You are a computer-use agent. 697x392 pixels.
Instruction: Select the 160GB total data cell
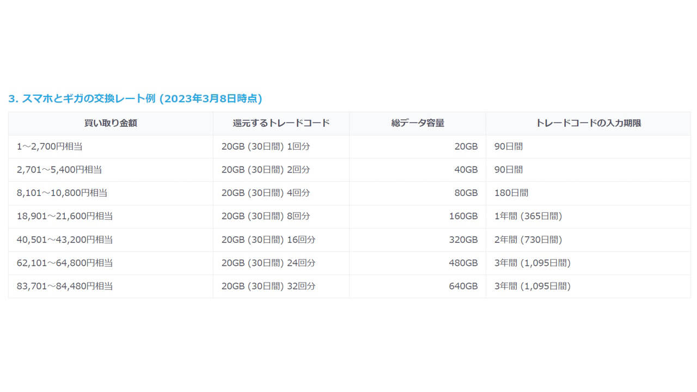(x=463, y=216)
